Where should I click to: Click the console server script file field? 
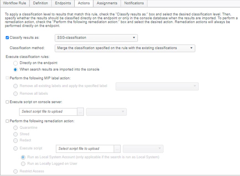(x=48, y=112)
